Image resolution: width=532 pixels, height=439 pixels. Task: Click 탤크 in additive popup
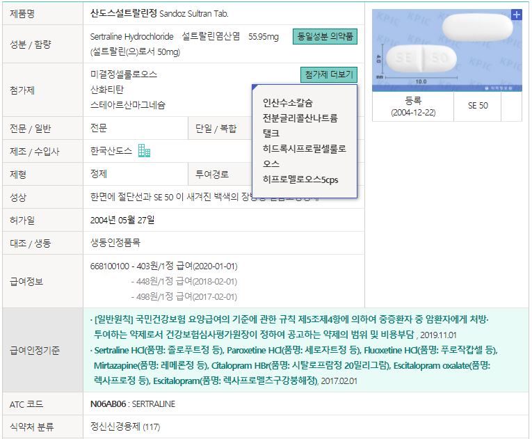(271, 133)
